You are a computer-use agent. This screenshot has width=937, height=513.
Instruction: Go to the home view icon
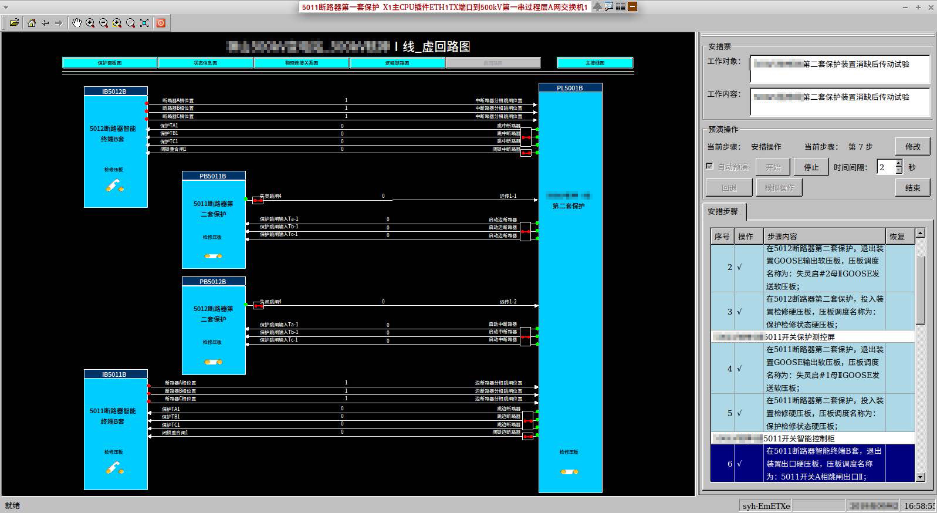[x=32, y=23]
